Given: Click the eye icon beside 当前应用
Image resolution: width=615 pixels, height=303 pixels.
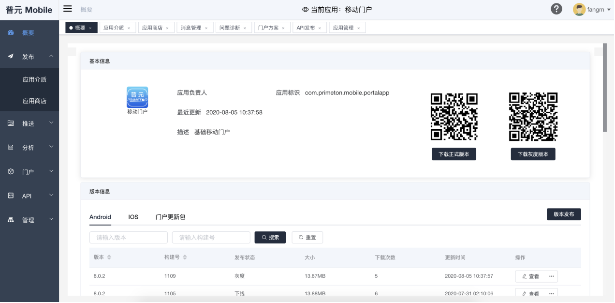Looking at the screenshot, I should click(305, 10).
